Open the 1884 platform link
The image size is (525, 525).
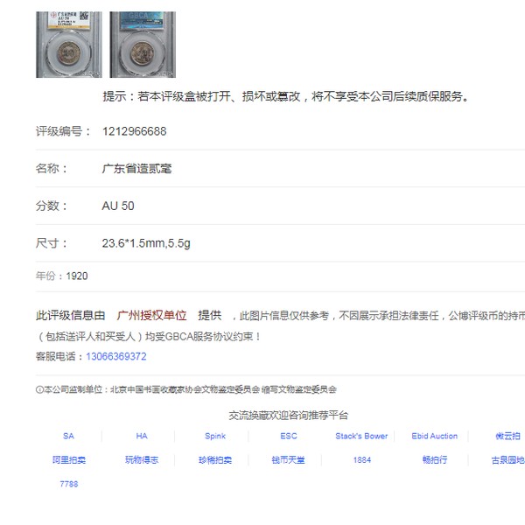click(x=362, y=460)
